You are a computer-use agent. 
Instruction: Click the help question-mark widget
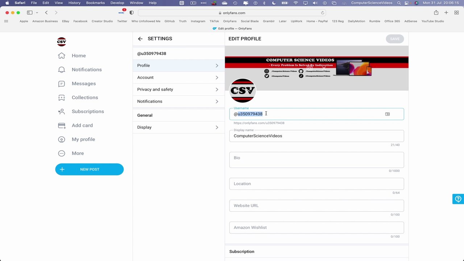458,199
